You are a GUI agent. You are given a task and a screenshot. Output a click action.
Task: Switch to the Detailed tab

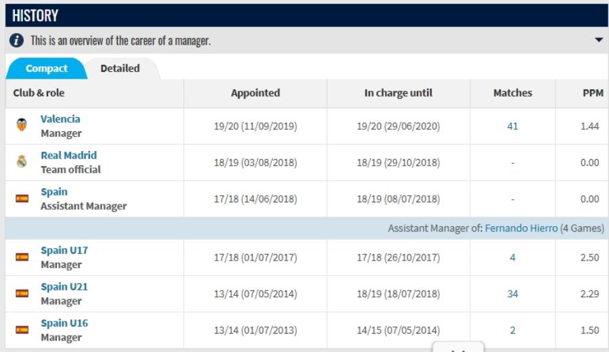click(120, 68)
